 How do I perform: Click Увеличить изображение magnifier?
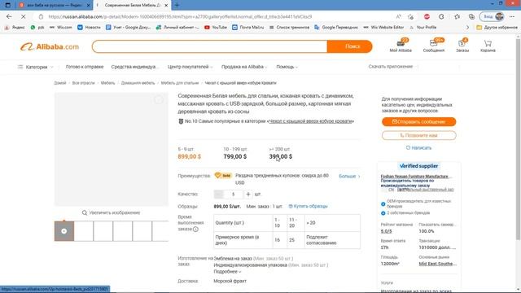112,212
